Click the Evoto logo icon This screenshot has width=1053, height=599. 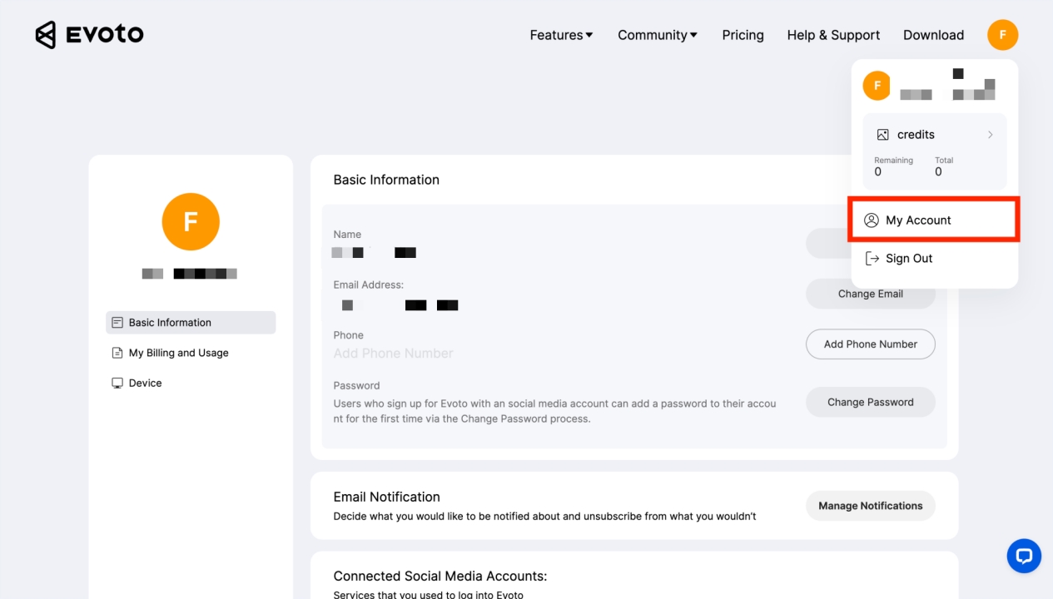(x=46, y=35)
